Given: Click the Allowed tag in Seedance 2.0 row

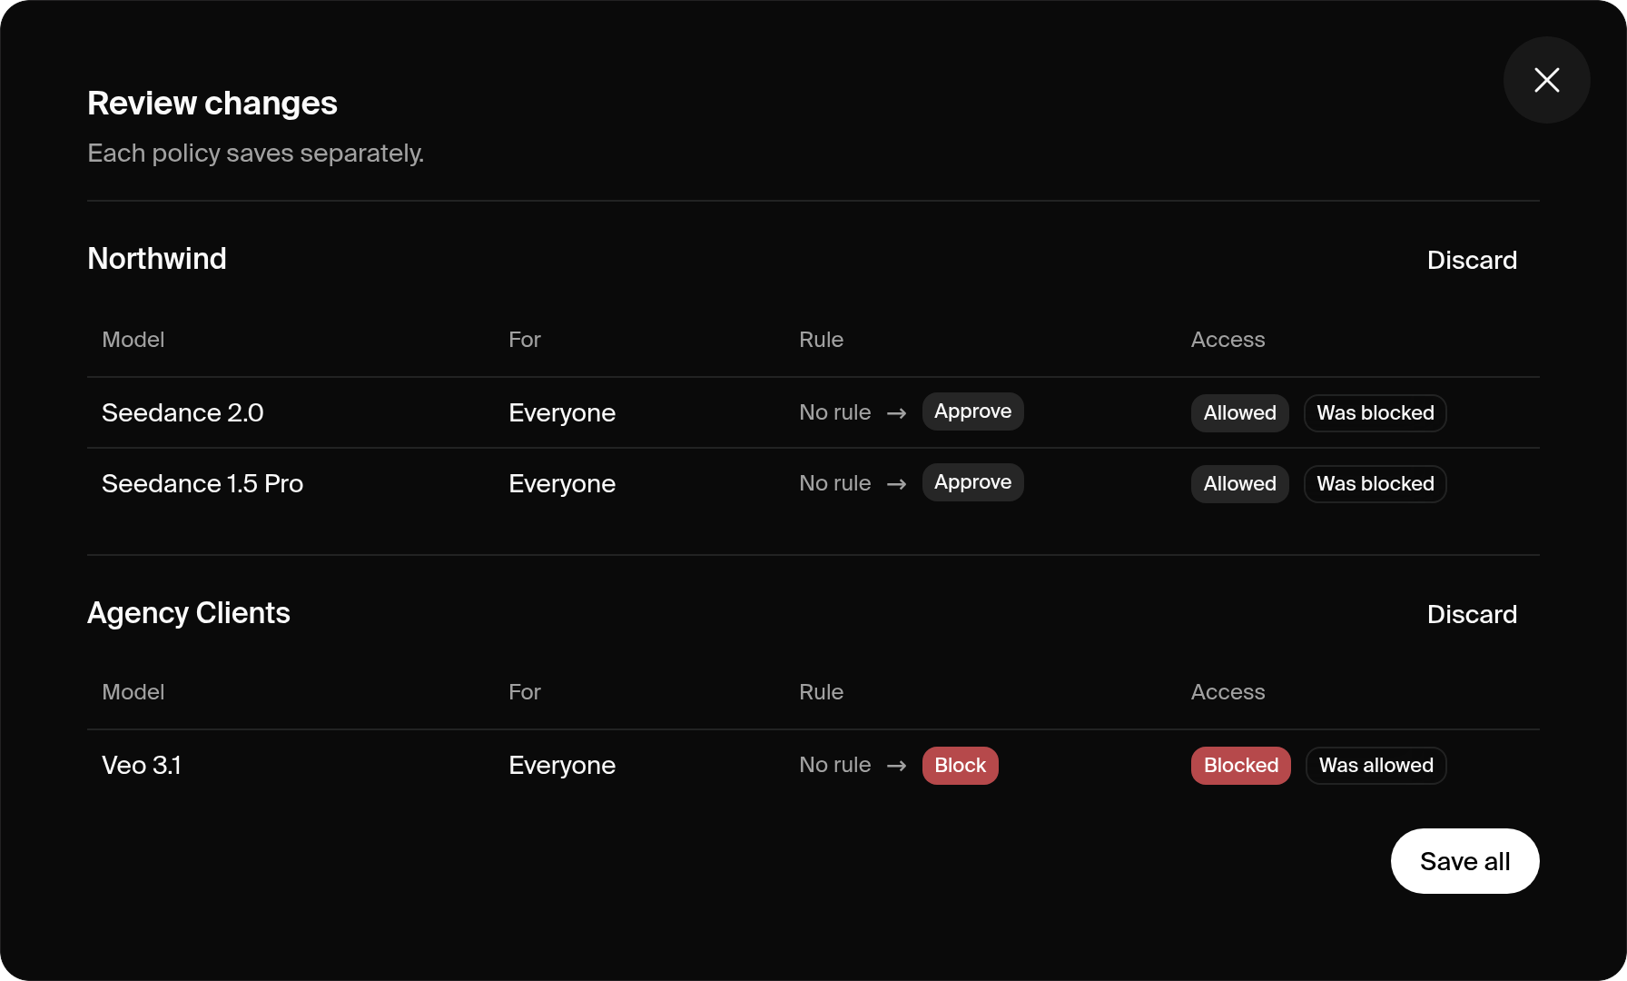Looking at the screenshot, I should 1239,413.
